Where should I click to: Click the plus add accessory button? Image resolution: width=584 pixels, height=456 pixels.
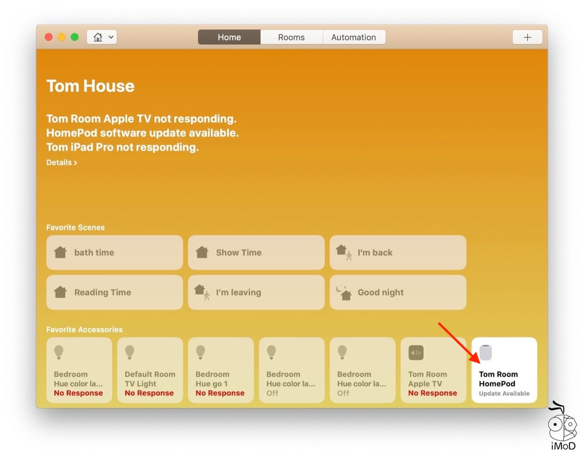pyautogui.click(x=527, y=37)
